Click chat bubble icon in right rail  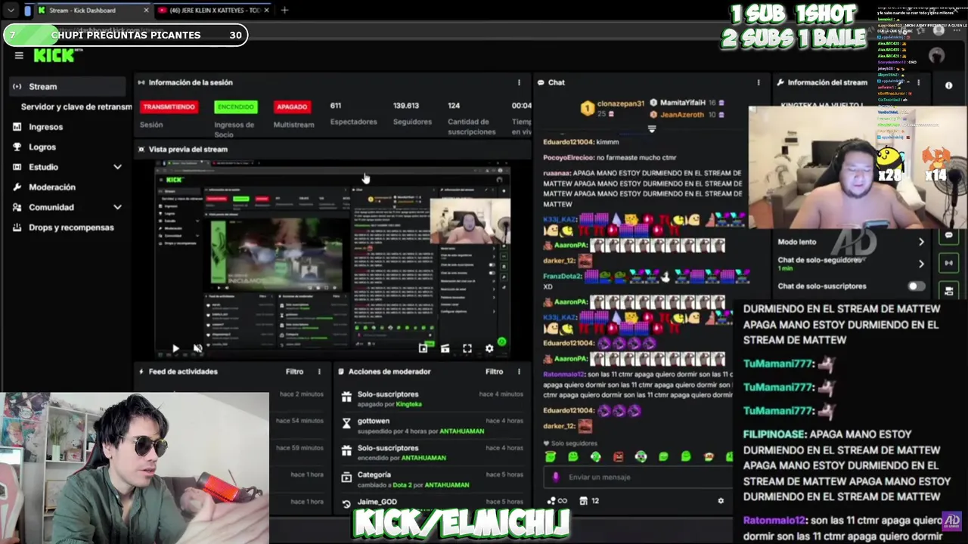pos(949,236)
